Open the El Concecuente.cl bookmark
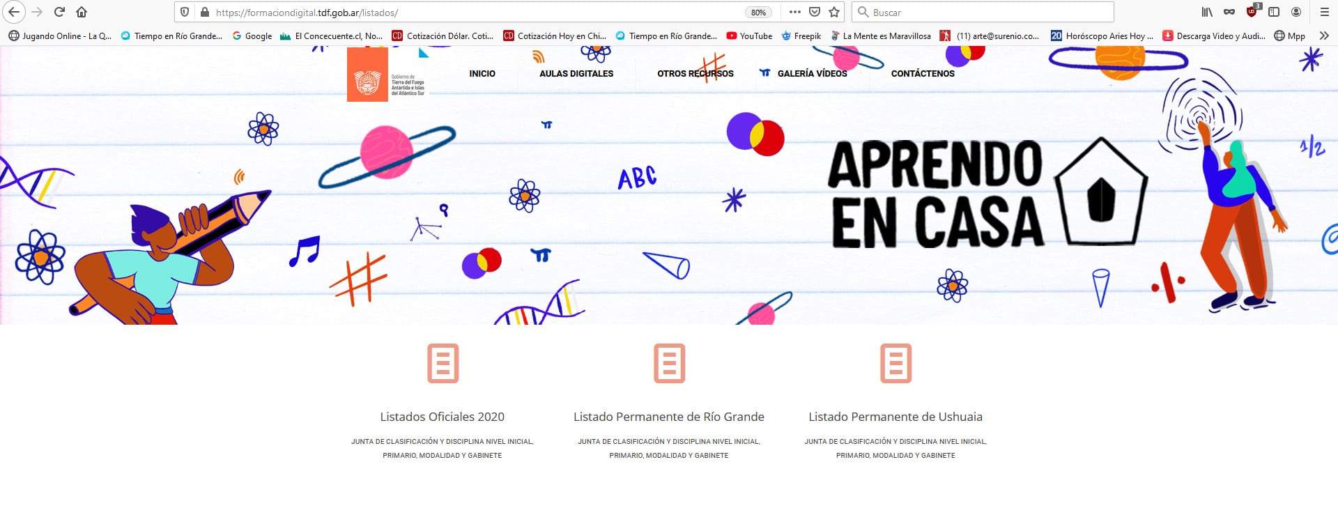 point(331,36)
